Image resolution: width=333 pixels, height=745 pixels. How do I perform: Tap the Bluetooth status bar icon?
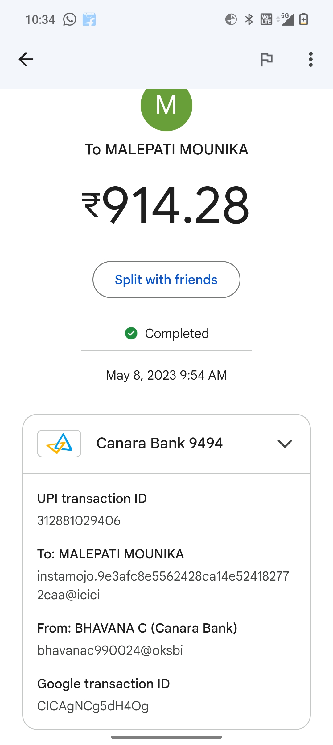coord(249,19)
